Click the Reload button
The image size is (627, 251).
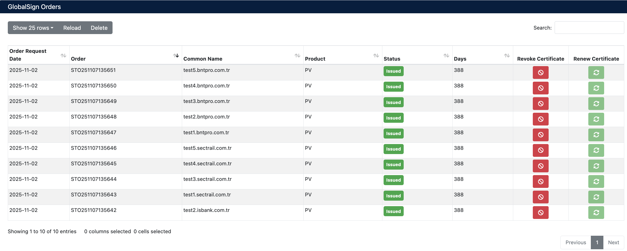(72, 28)
